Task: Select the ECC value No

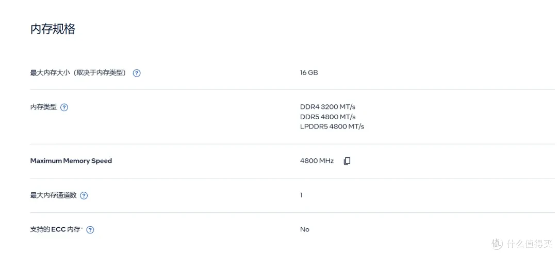Action: click(x=305, y=229)
